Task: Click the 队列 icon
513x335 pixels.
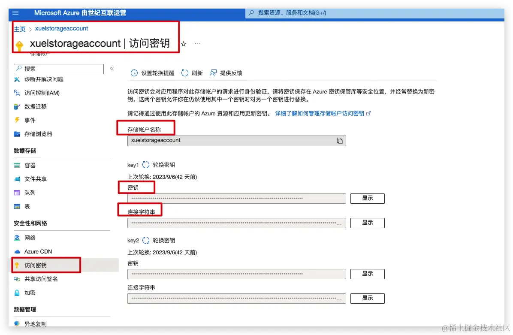Action: [x=17, y=193]
